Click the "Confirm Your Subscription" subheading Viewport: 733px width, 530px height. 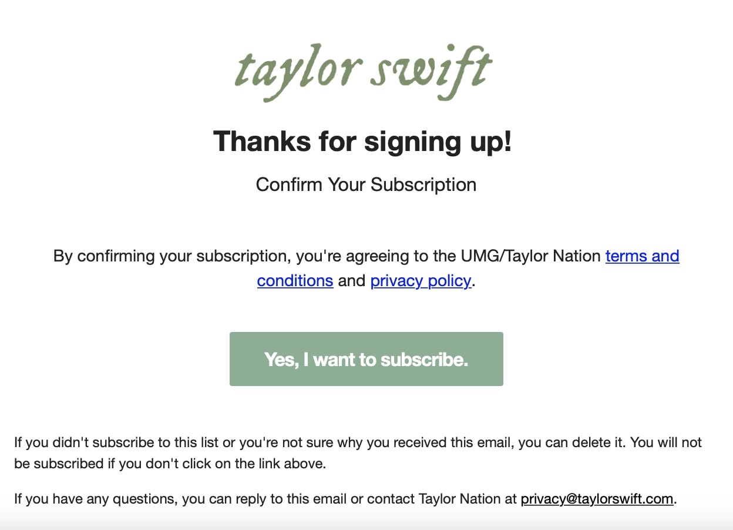tap(366, 185)
